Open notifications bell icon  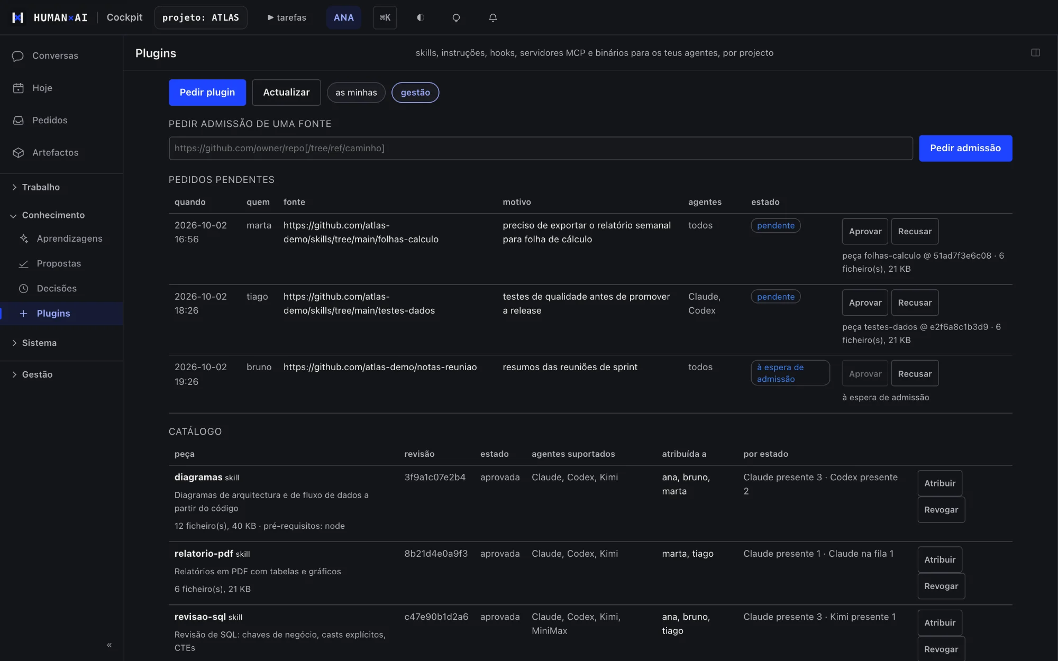(492, 17)
